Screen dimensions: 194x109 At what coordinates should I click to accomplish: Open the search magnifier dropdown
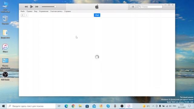(140, 7)
